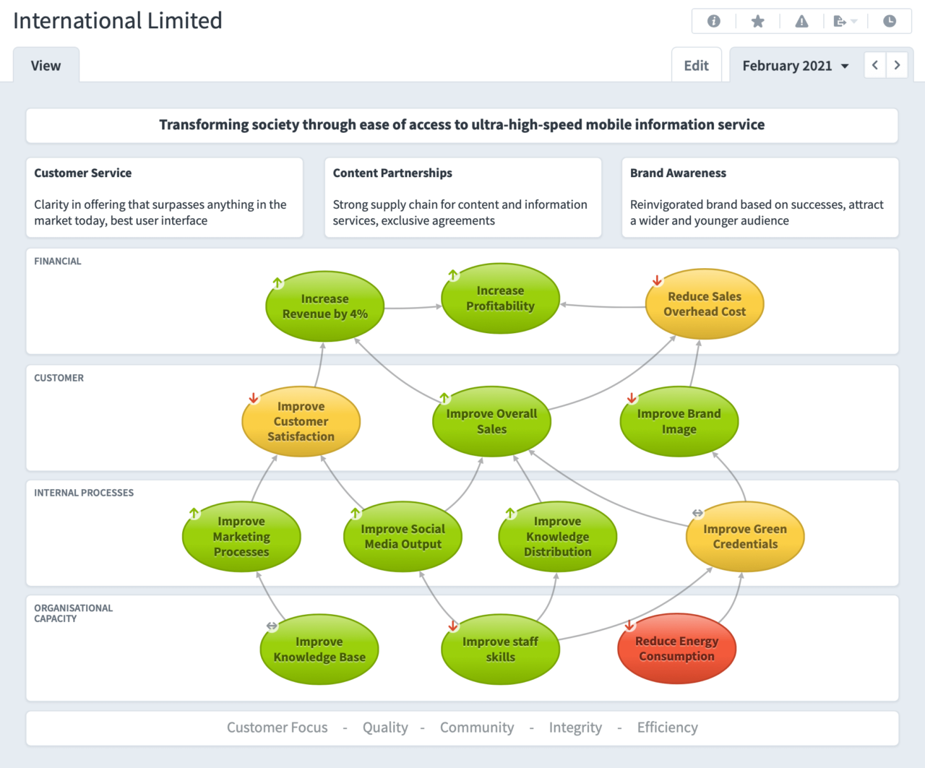Switch to the View tab
This screenshot has height=768, width=925.
tap(46, 65)
